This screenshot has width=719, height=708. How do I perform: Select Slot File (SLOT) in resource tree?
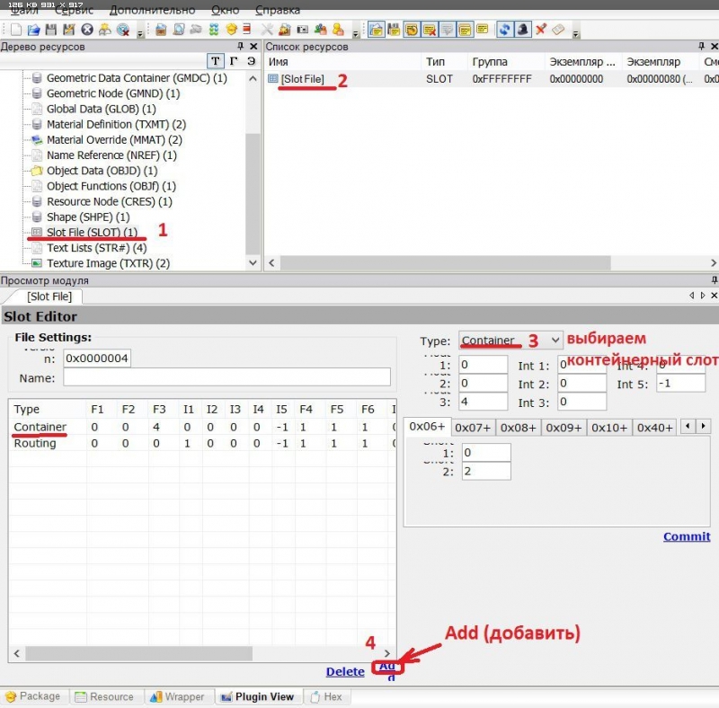click(x=92, y=233)
